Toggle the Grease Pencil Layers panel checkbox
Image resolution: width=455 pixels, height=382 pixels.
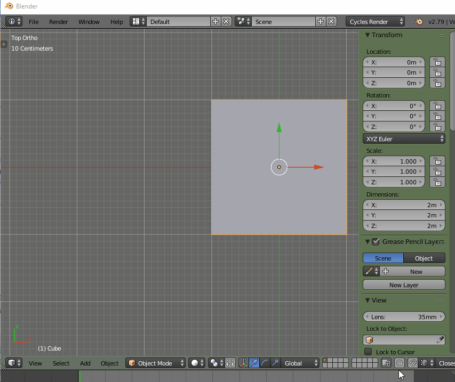375,241
